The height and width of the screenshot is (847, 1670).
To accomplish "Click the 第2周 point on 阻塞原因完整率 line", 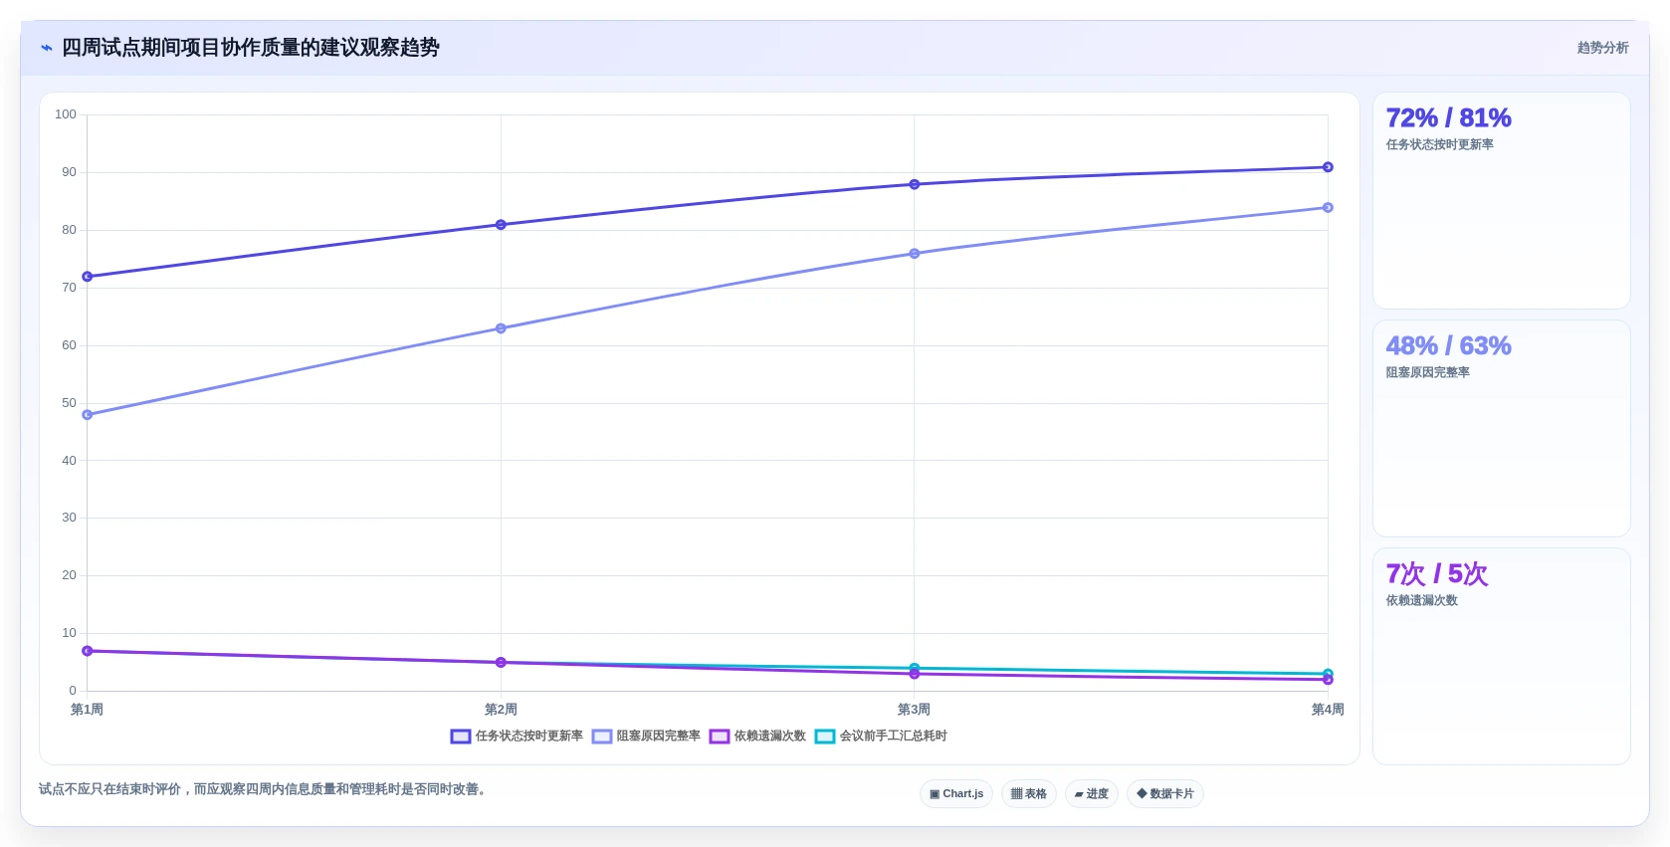I will (x=501, y=328).
